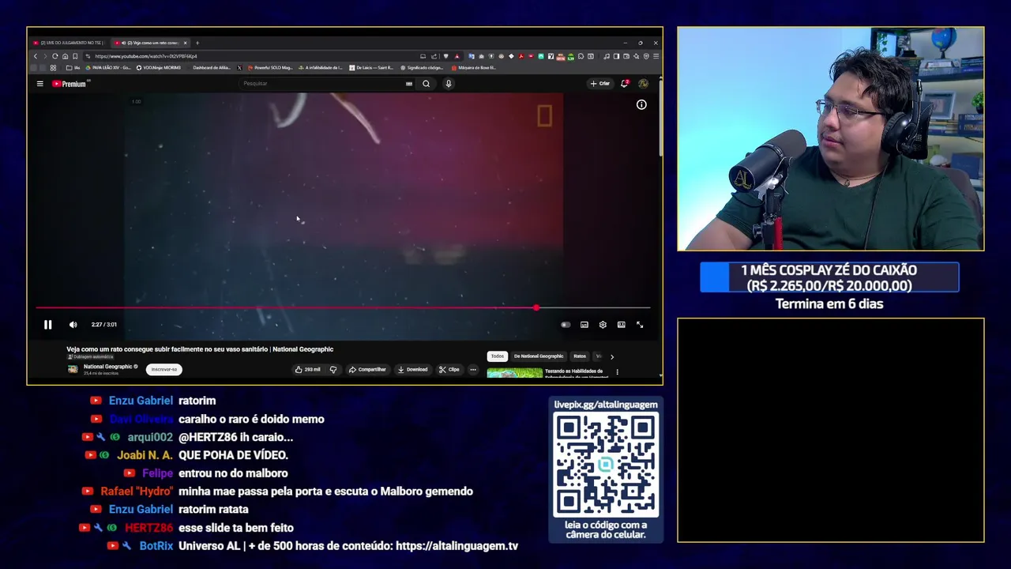Open the video in fullscreen
The image size is (1011, 569).
[640, 325]
